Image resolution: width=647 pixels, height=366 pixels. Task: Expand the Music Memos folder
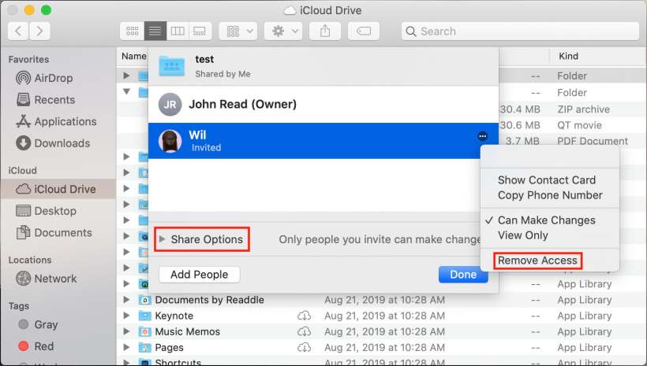[126, 331]
